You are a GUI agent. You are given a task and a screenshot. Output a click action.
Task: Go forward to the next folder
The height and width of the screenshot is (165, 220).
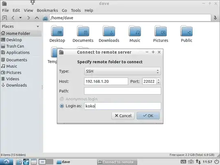[29, 18]
